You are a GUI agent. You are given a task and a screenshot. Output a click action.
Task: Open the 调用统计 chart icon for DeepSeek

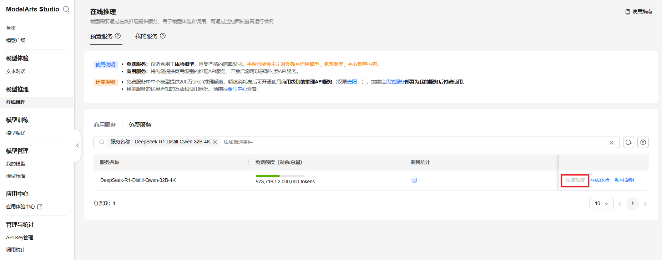click(x=414, y=180)
